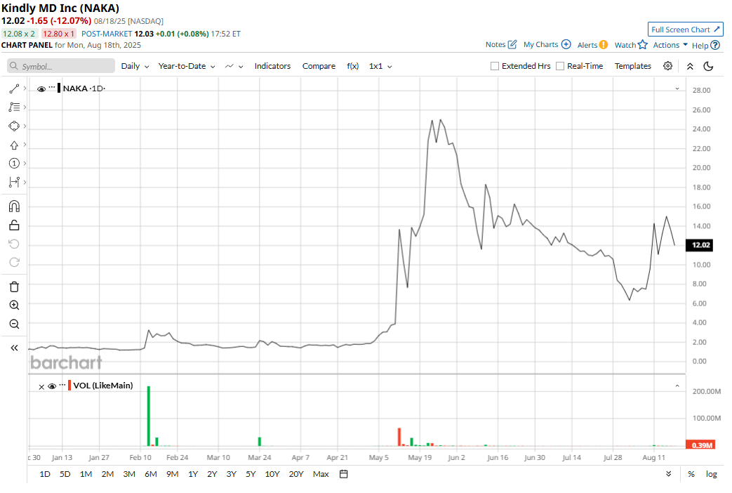Select the 10Y range tab
The width and height of the screenshot is (732, 493).
[272, 474]
